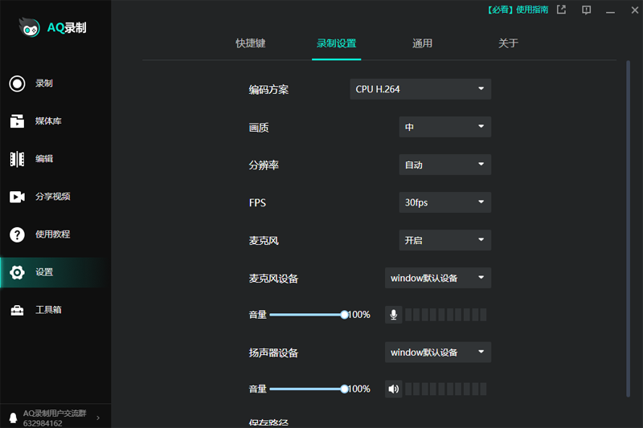Open the 画质 quality dropdown
The width and height of the screenshot is (643, 428).
click(445, 127)
